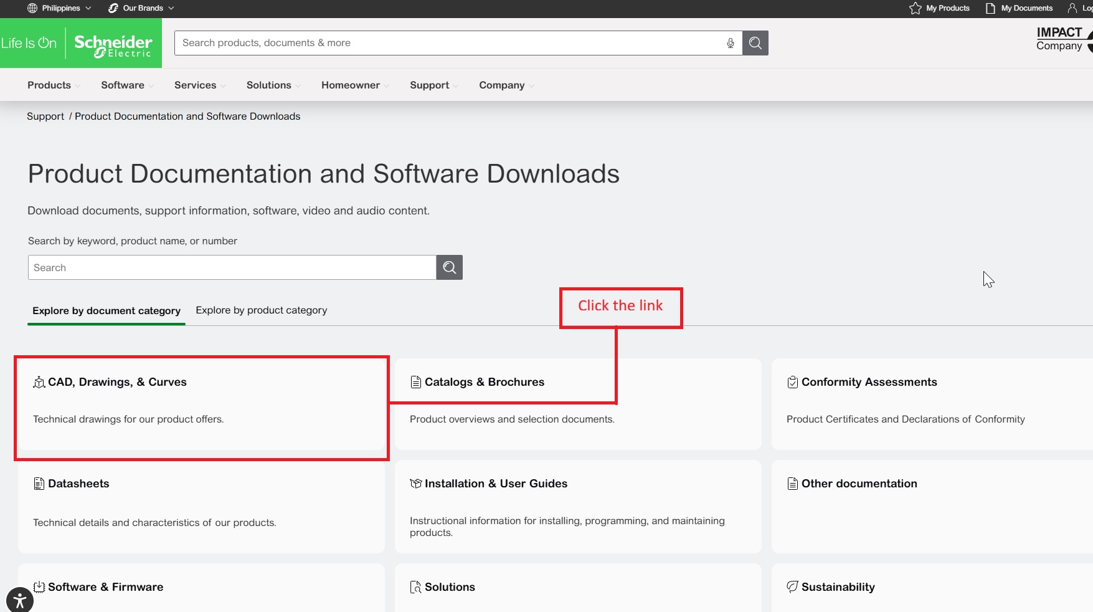Viewport: 1093px width, 612px height.
Task: Open the Schneider Electric home logo
Action: click(x=81, y=43)
